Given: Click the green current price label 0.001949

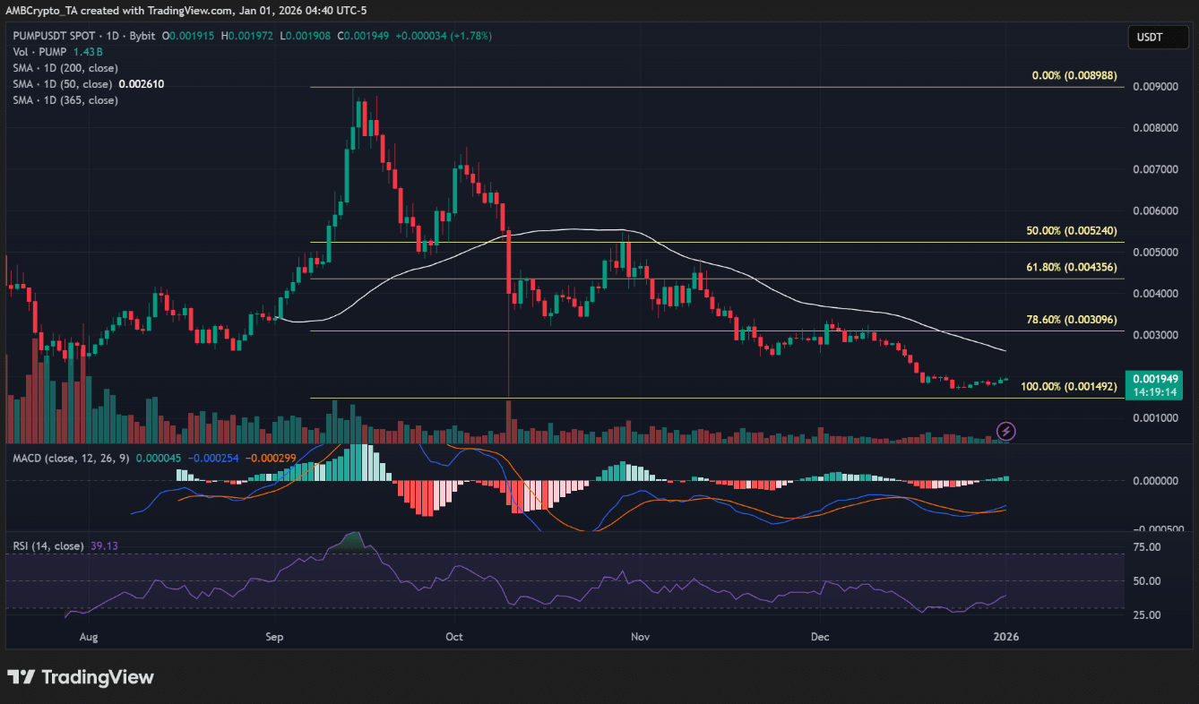Looking at the screenshot, I should pyautogui.click(x=1156, y=379).
